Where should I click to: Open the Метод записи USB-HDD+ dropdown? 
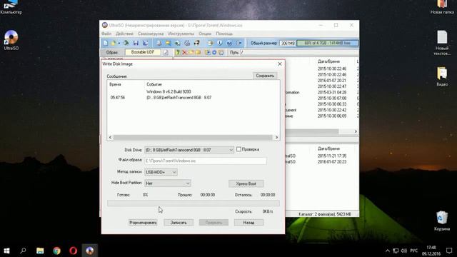[161, 172]
